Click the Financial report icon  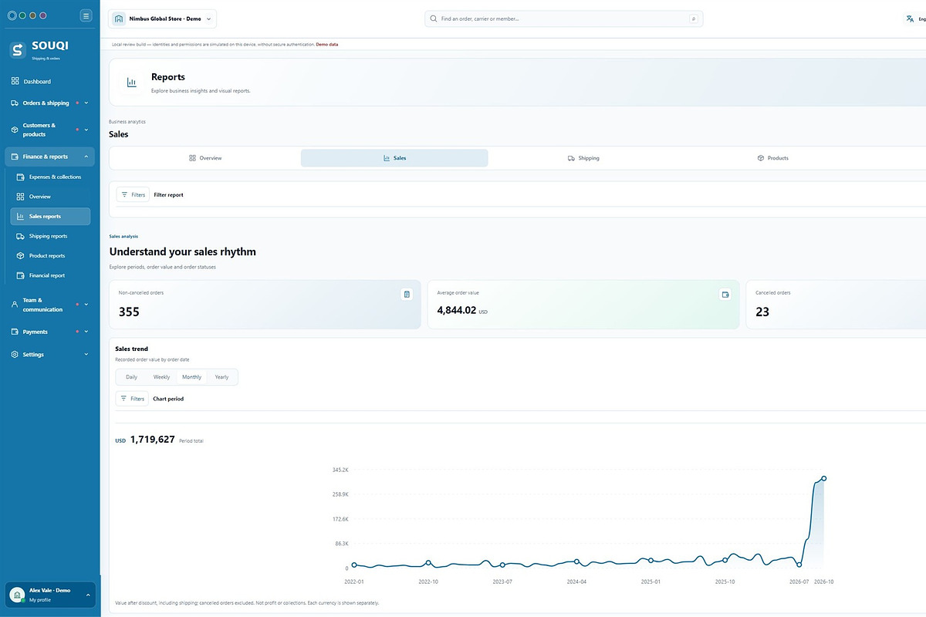point(21,275)
